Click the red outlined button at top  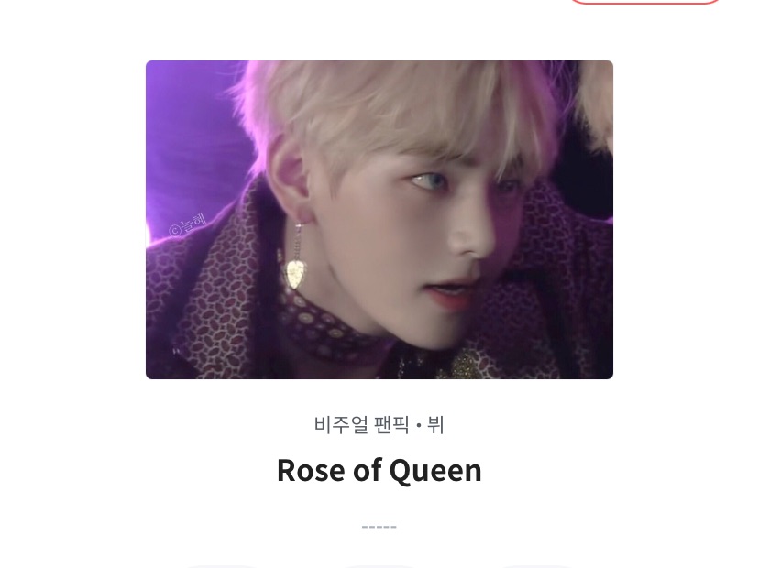click(644, 2)
